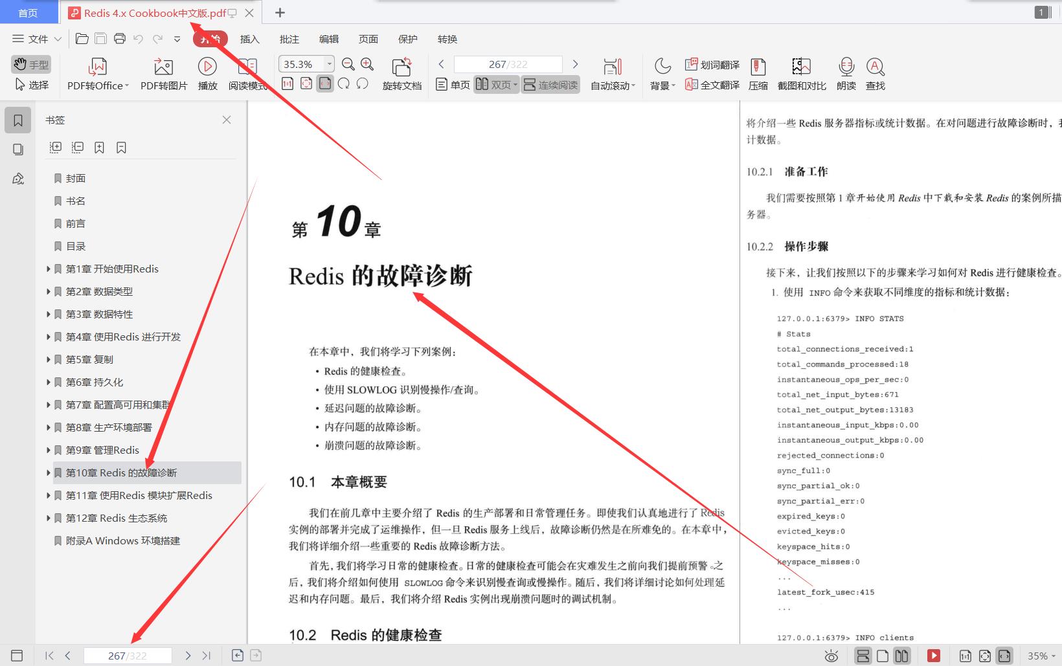Open annotation panel in left sidebar
Viewport: 1062px width, 666px height.
18,179
